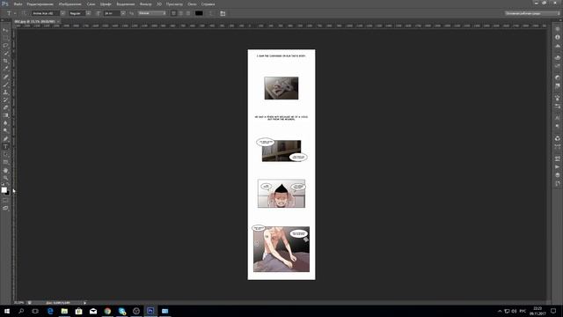
Task: Open the Слои menu
Action: (91, 4)
